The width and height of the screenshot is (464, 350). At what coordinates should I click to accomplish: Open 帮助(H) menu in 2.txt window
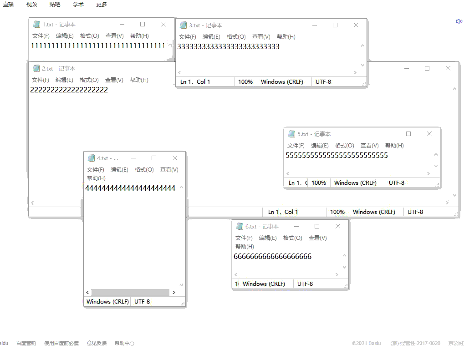(x=139, y=80)
